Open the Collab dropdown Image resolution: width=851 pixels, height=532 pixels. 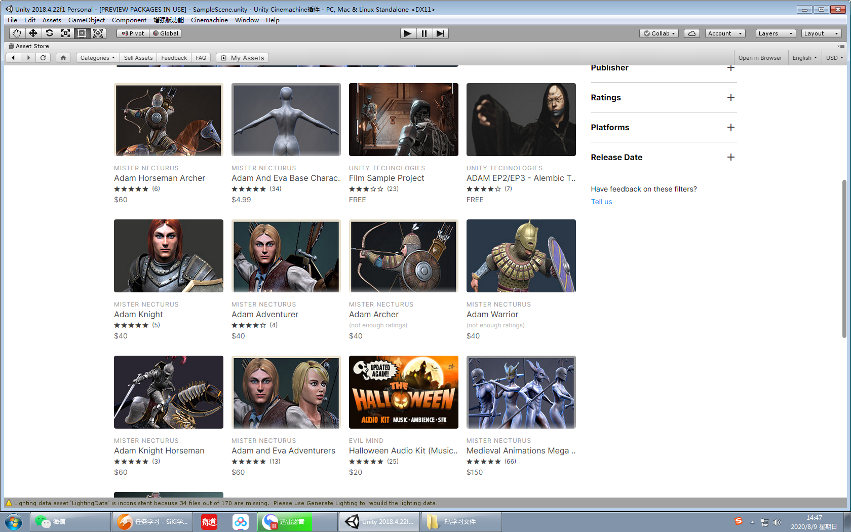[659, 33]
